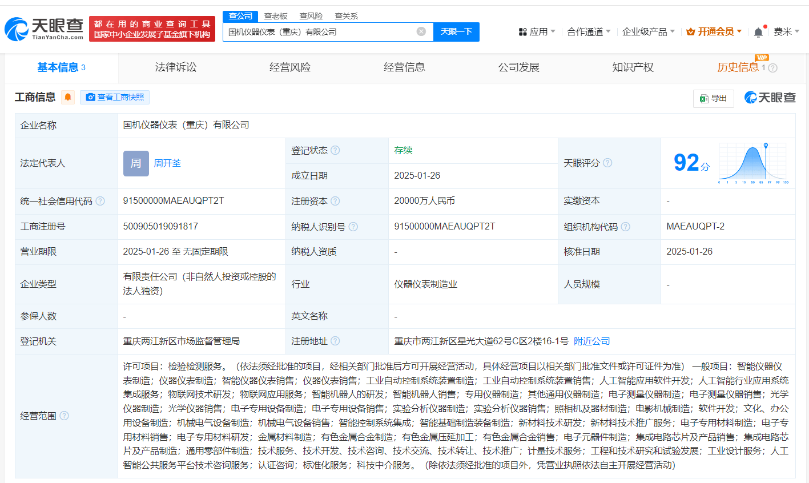Viewport: 809px width, 483px height.
Task: Expand the 企业级产品 dropdown
Action: pos(649,32)
